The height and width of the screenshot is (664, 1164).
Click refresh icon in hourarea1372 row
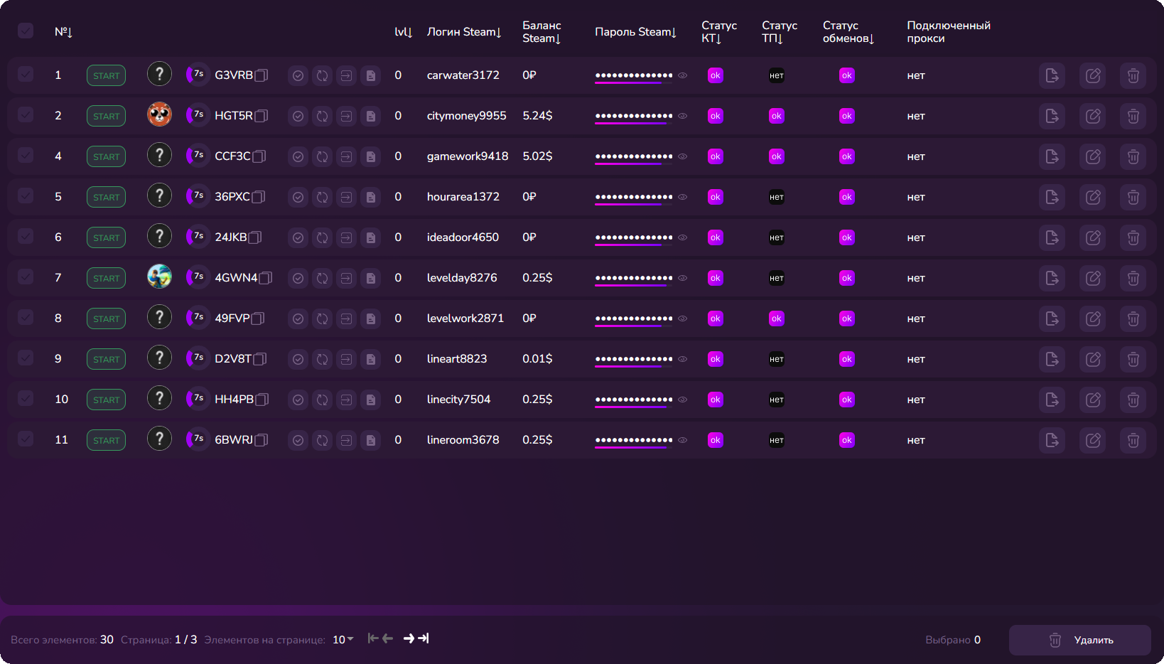pyautogui.click(x=322, y=197)
